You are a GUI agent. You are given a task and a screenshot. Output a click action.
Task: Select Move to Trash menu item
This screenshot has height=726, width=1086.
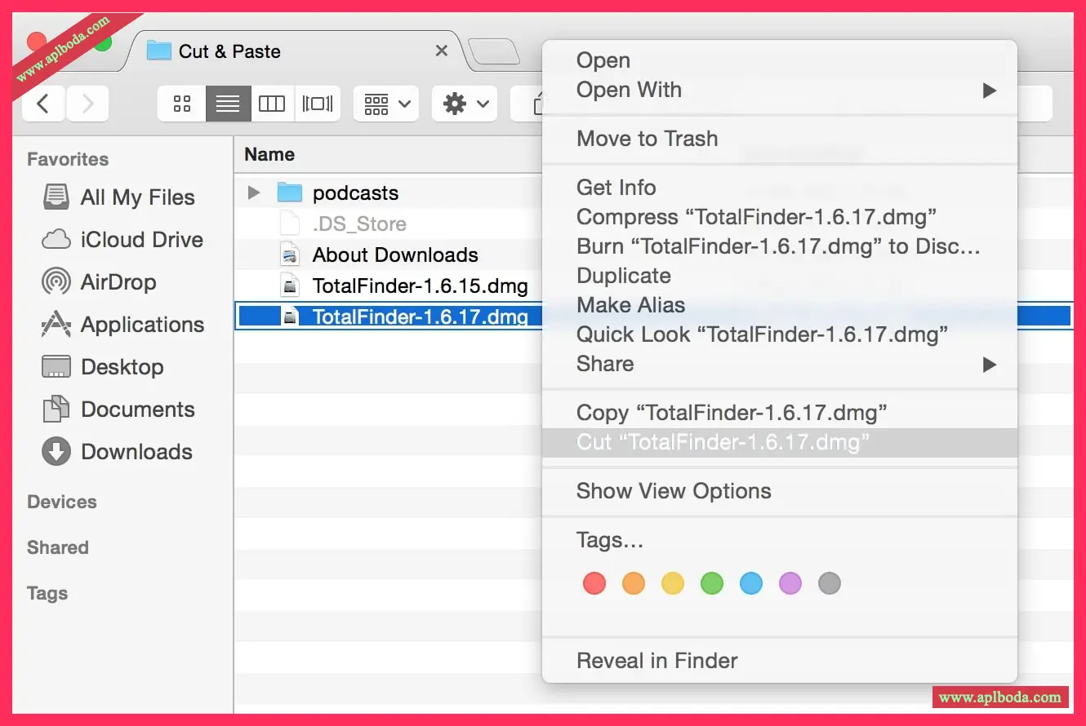tap(647, 139)
